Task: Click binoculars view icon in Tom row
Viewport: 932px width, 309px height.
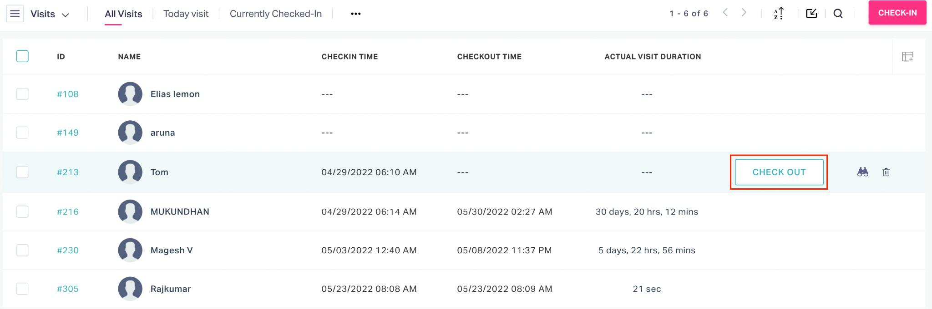Action: click(x=863, y=172)
